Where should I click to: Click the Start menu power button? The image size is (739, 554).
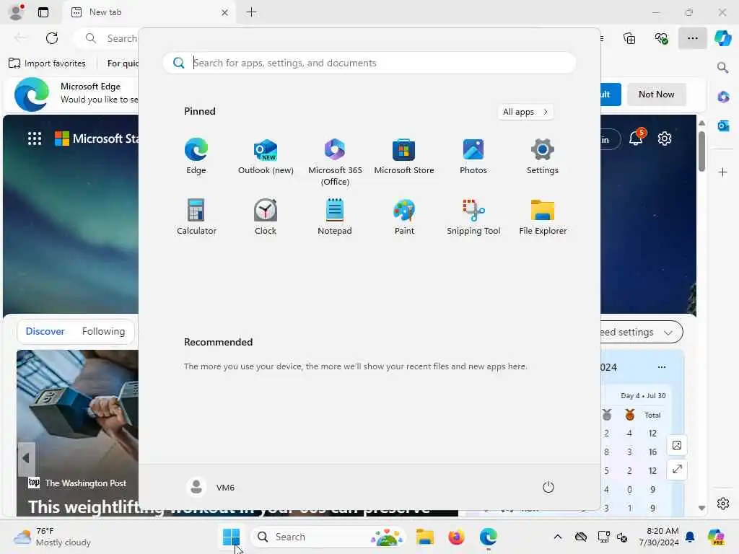(x=548, y=487)
